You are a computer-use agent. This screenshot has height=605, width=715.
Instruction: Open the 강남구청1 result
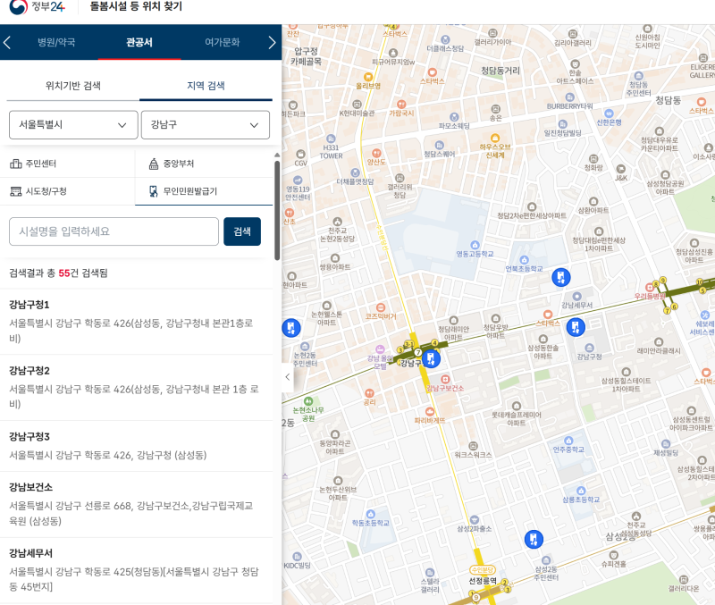point(137,322)
